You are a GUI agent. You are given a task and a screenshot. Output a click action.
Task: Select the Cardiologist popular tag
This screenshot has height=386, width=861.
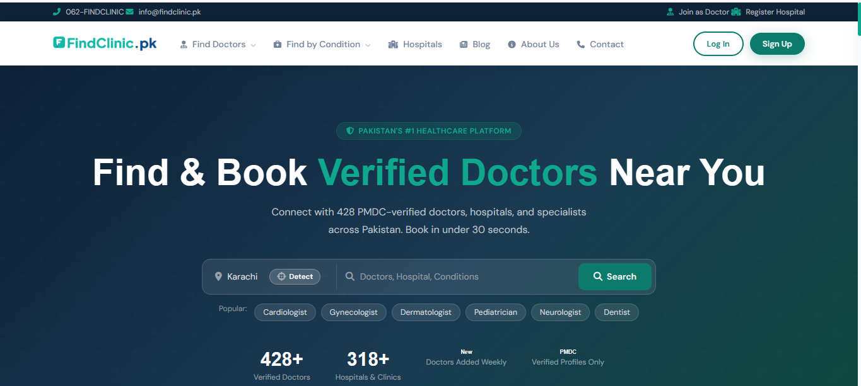click(x=285, y=312)
